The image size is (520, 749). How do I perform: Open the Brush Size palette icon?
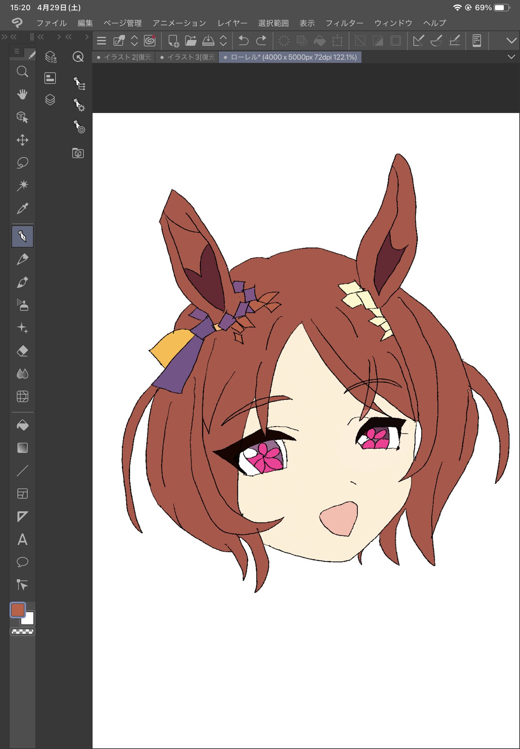[79, 126]
